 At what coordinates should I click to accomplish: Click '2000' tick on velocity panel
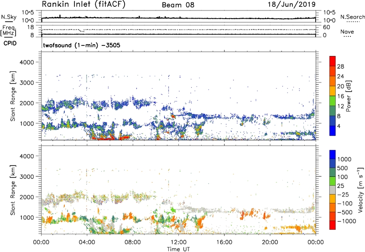pos(26,197)
